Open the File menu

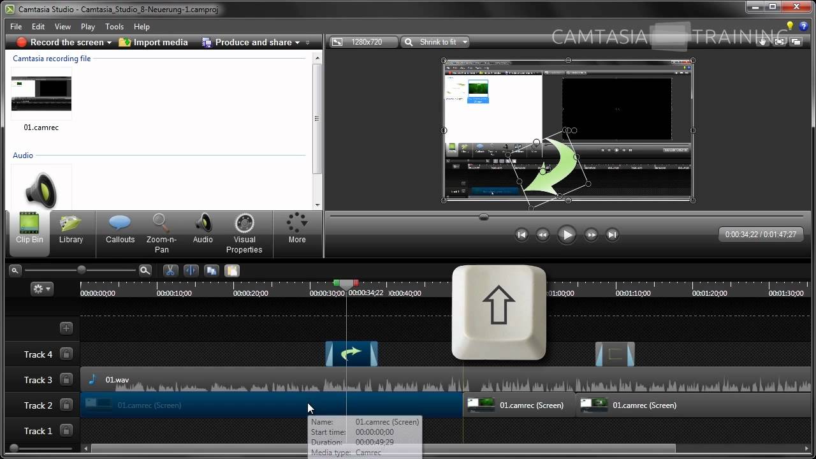[16, 27]
